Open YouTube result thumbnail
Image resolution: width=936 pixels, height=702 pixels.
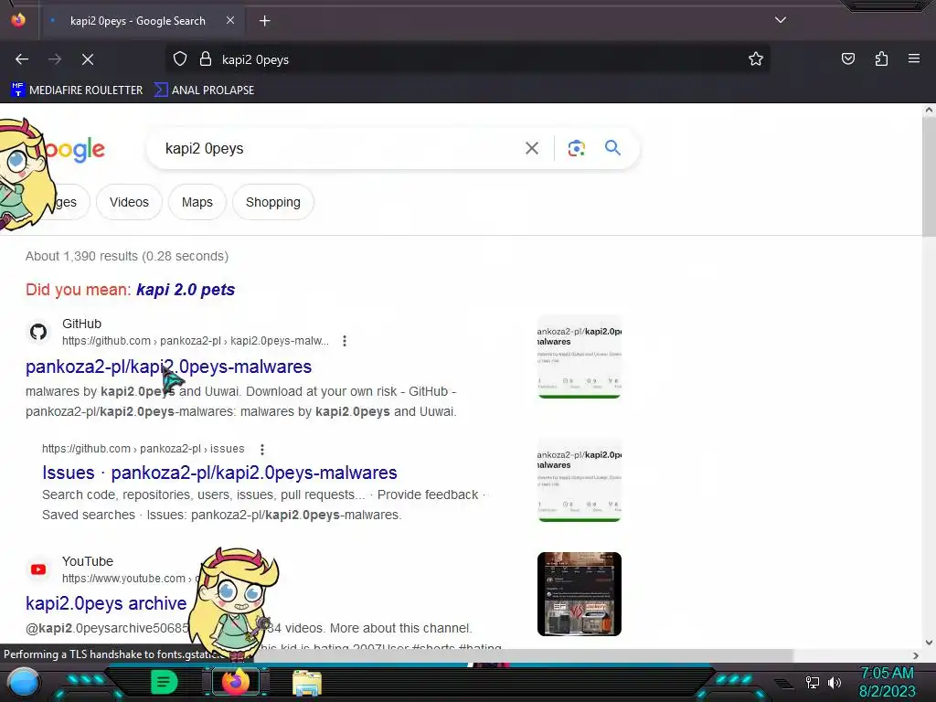pos(579,594)
